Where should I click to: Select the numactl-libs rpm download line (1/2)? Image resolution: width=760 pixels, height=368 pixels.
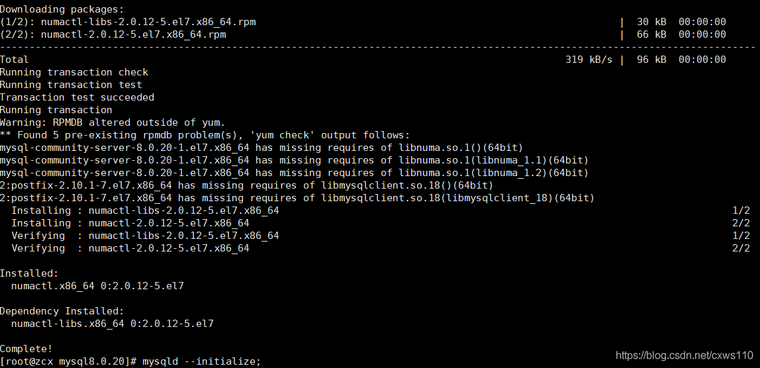(x=128, y=22)
